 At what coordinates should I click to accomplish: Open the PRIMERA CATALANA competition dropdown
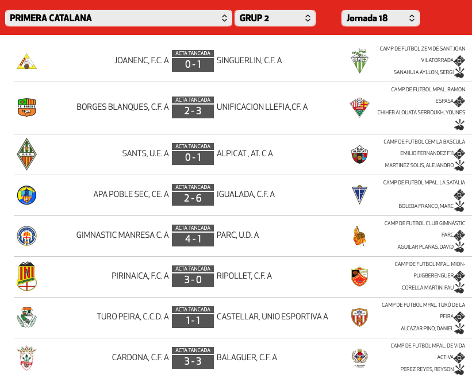[119, 18]
